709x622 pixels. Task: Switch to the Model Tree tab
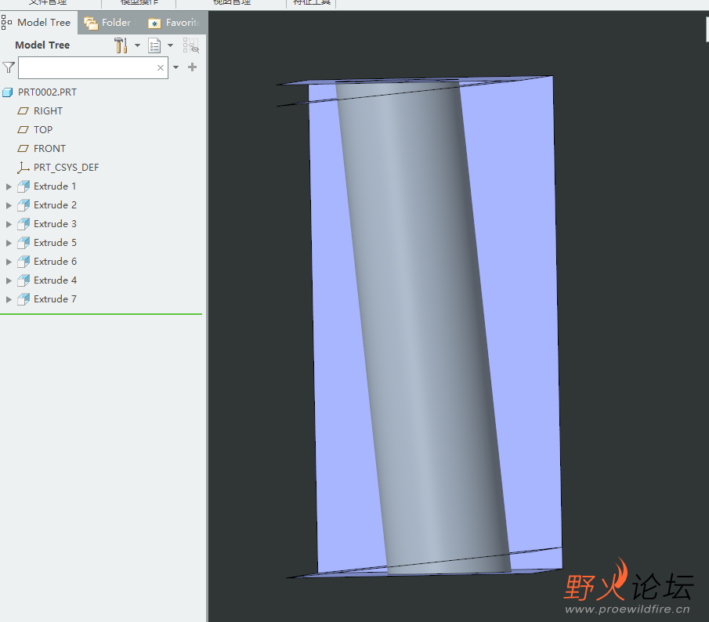click(x=36, y=22)
